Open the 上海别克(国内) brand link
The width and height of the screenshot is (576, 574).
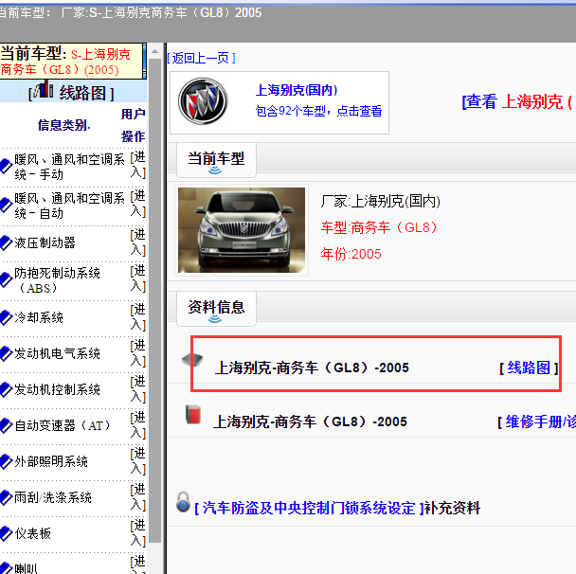coord(297,90)
